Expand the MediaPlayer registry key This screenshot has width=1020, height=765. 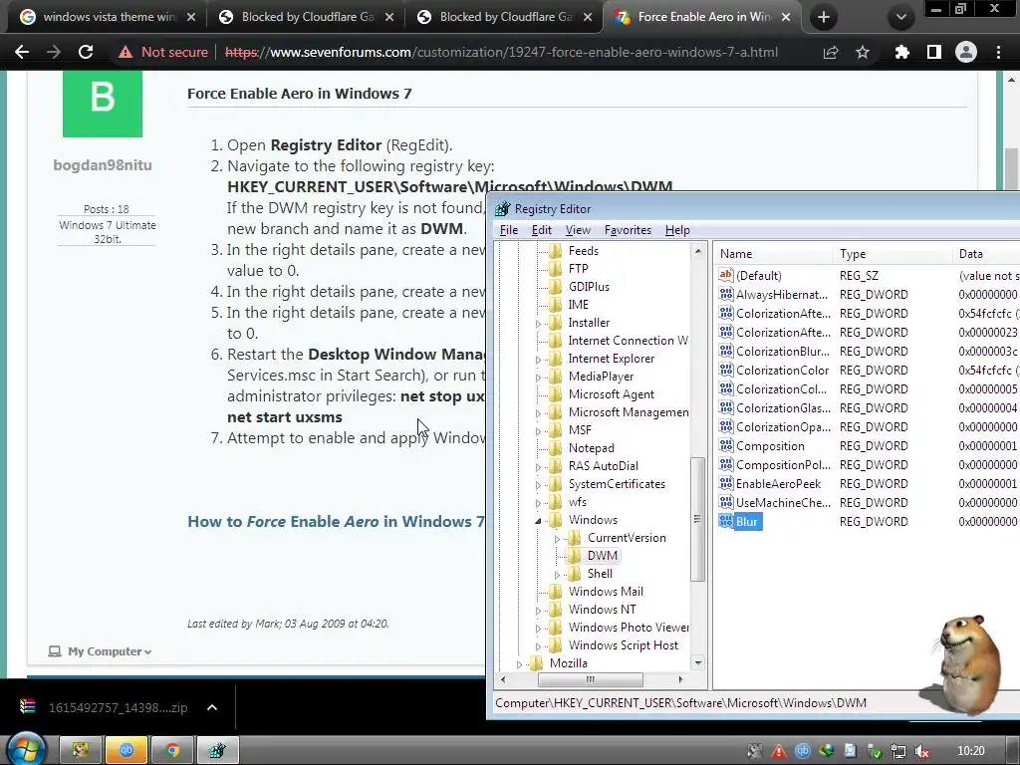538,378
